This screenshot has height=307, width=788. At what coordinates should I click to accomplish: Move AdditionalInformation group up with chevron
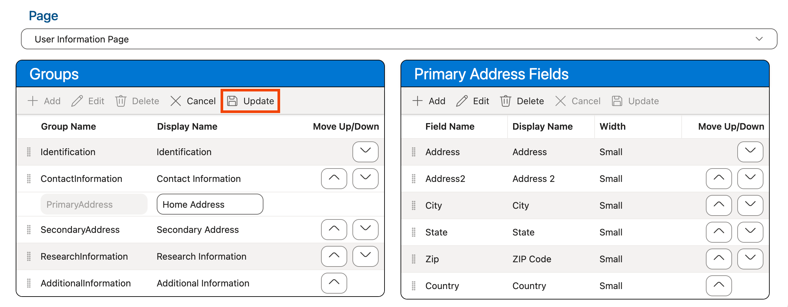(334, 283)
